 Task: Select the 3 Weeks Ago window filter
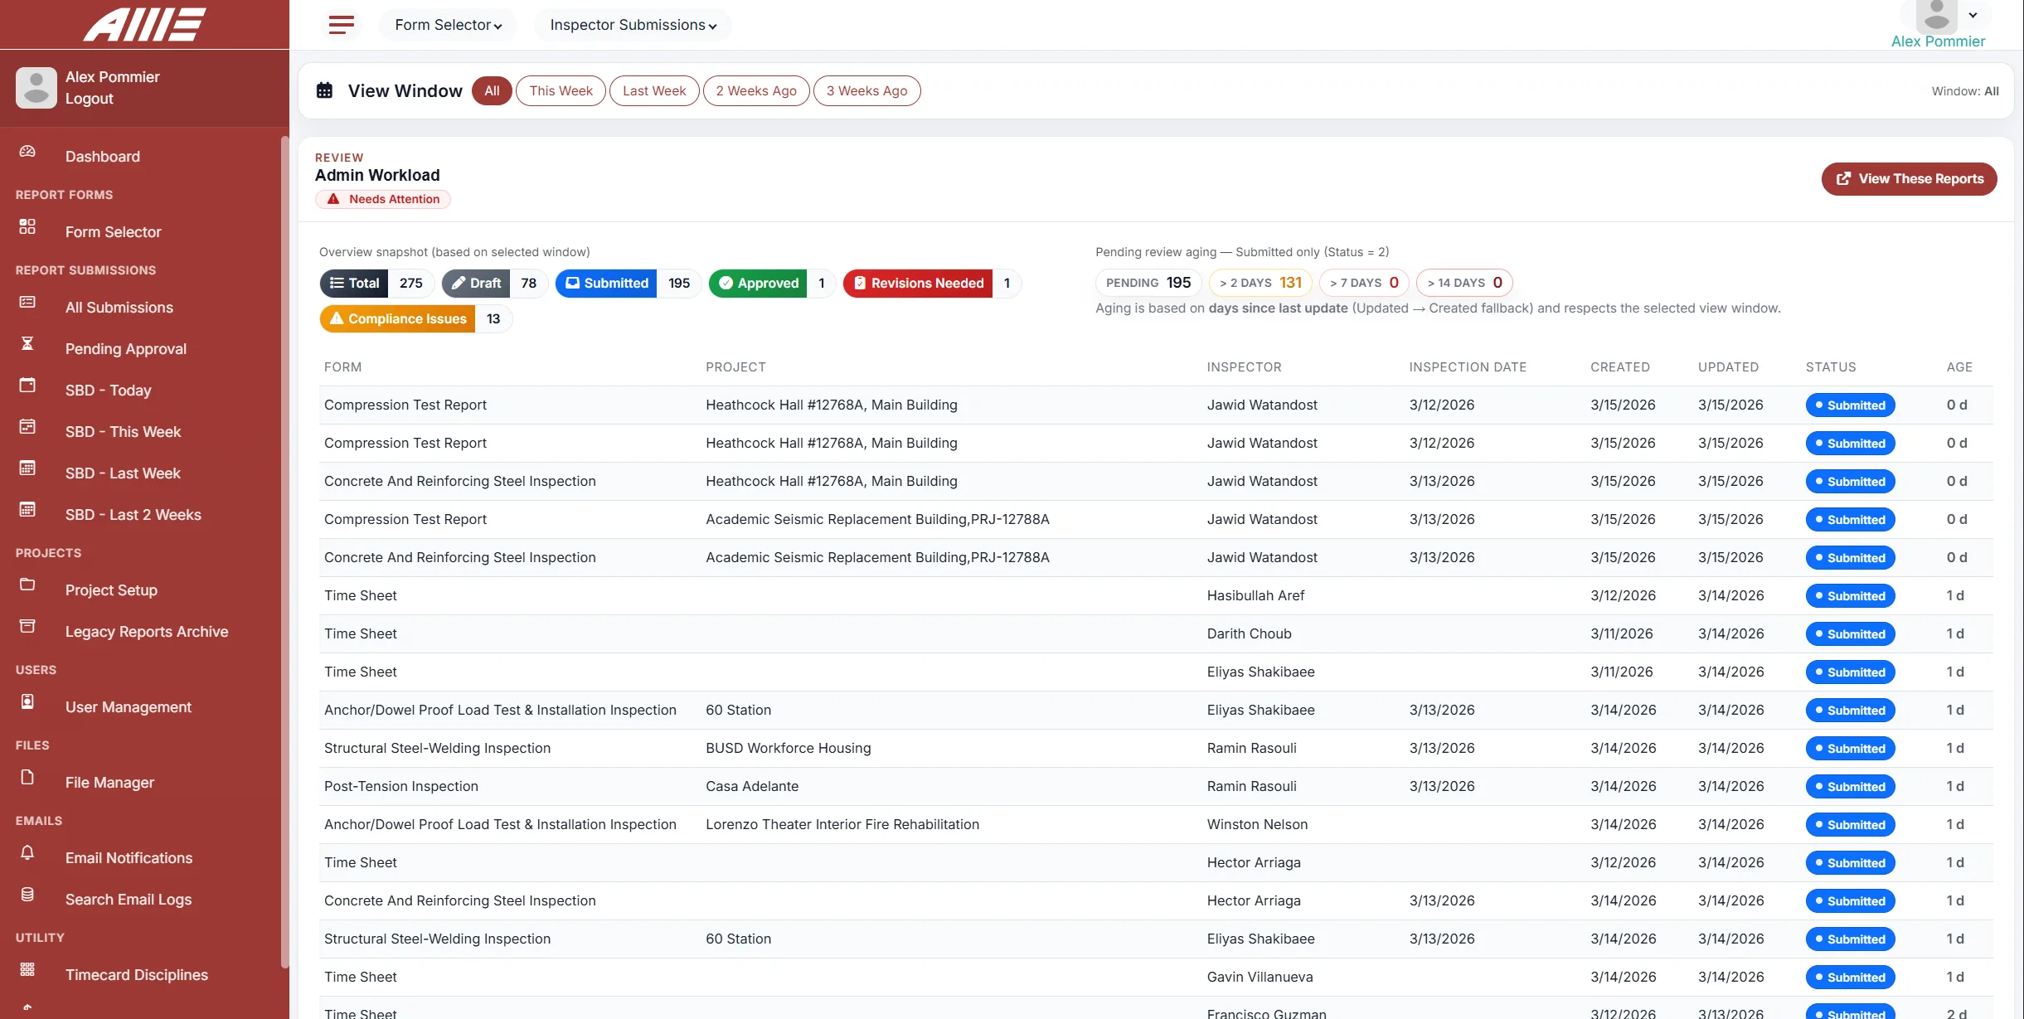[866, 91]
